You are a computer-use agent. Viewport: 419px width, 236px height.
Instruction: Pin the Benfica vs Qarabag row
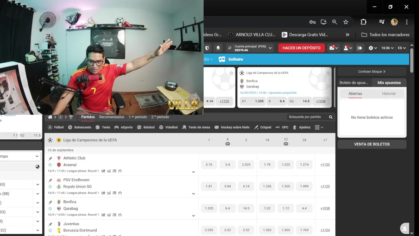coord(50,202)
